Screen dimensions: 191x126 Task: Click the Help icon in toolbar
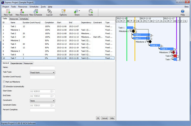coord(183,12)
